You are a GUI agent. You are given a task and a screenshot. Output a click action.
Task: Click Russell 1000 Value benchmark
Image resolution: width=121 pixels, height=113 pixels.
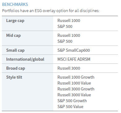tap(74, 83)
